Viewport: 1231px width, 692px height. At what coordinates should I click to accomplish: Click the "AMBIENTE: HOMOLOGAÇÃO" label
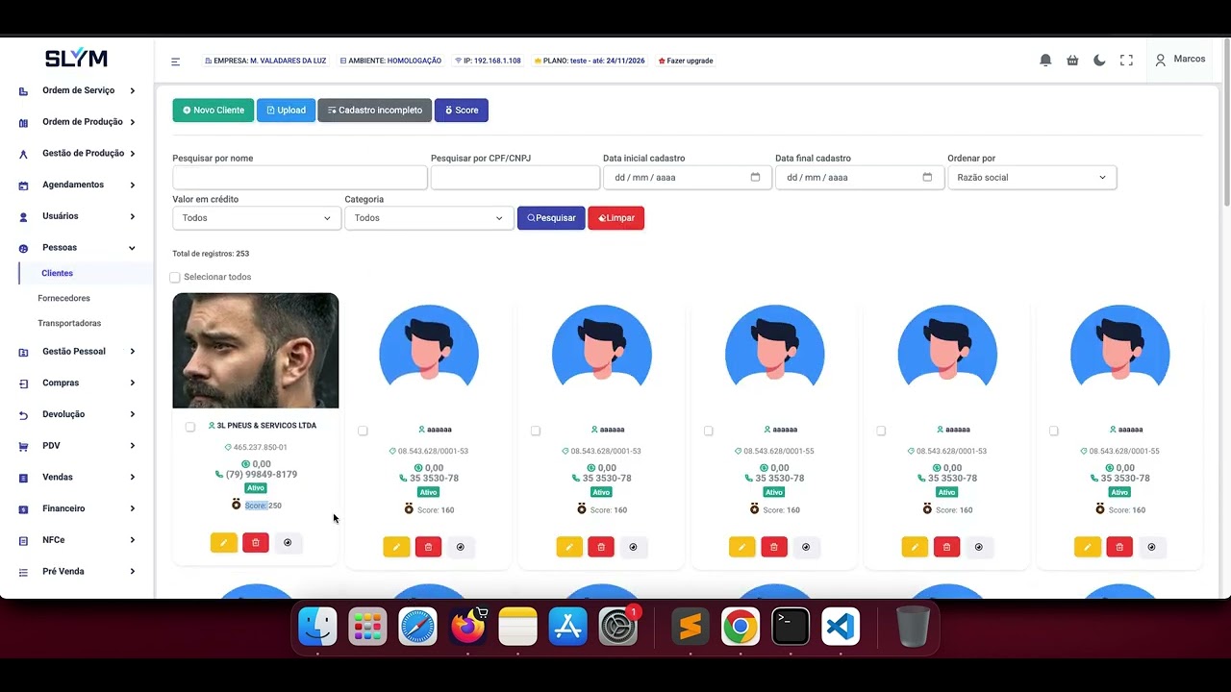390,61
